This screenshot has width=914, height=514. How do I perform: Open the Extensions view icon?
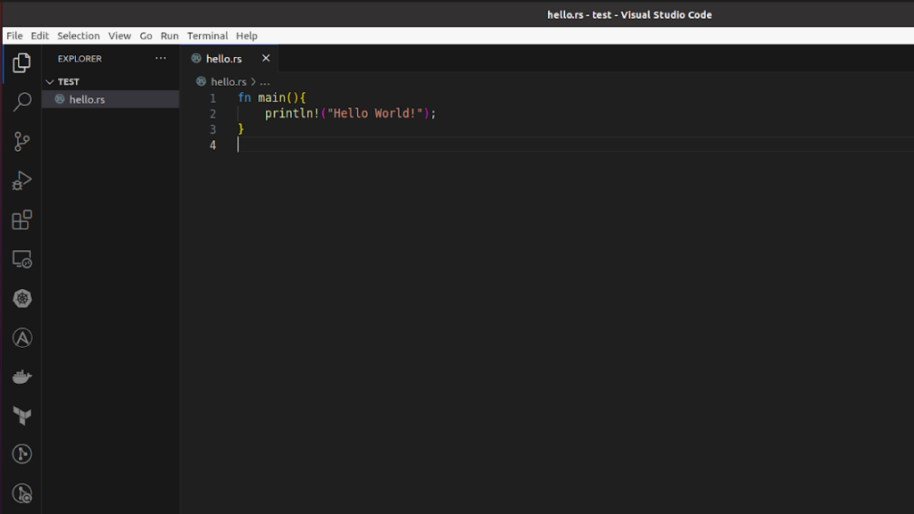(x=21, y=220)
